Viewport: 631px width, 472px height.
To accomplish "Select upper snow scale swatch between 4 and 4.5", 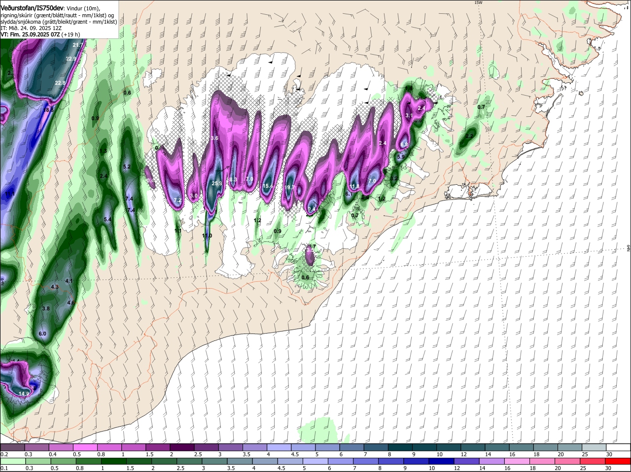I will (x=279, y=447).
